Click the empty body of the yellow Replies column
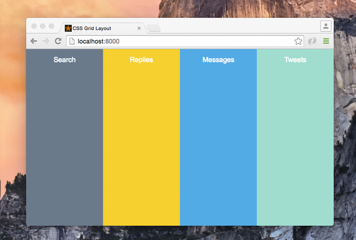Viewport: 356px width, 240px height. [141, 148]
